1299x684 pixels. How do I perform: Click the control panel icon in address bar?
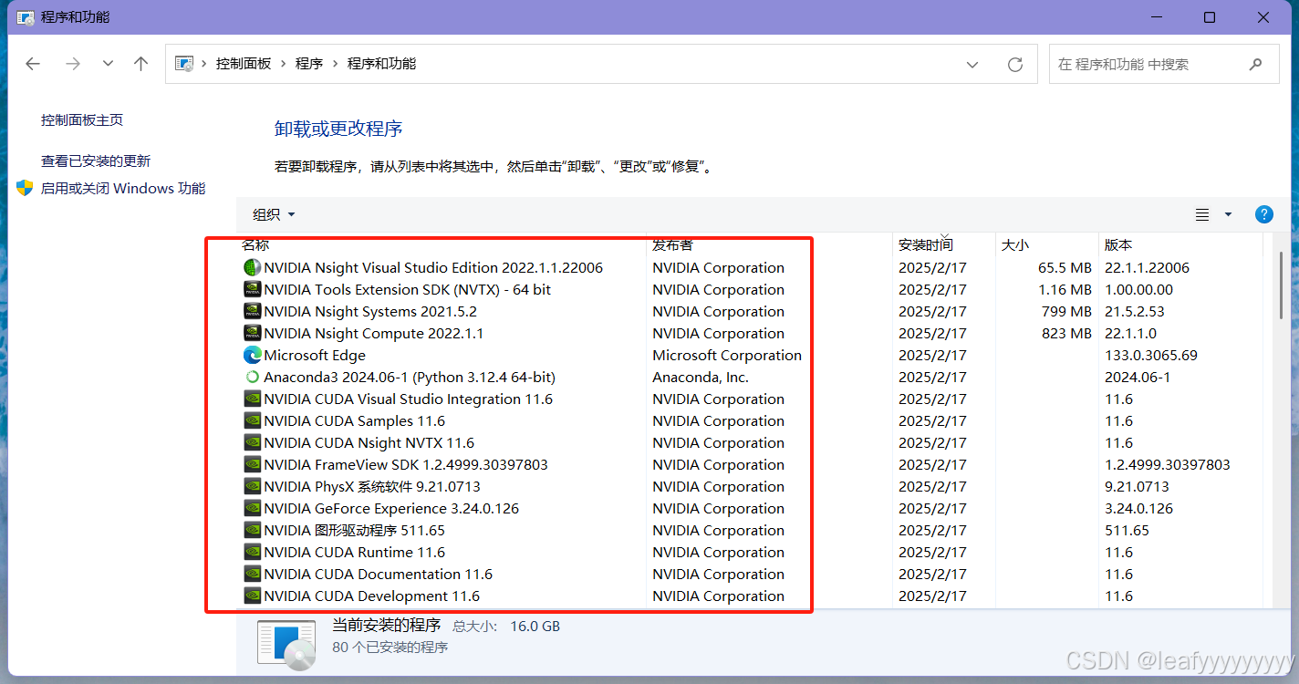(x=184, y=64)
